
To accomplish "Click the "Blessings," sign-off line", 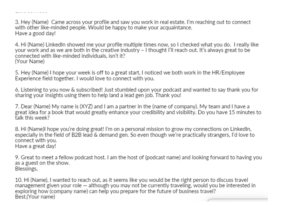I will click(26, 169).
